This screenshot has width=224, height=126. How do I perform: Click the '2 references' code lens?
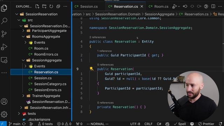[98, 37]
